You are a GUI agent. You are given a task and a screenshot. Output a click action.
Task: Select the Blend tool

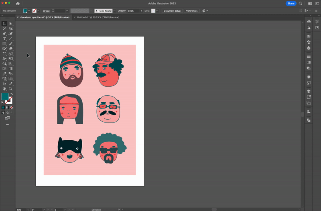11,74
